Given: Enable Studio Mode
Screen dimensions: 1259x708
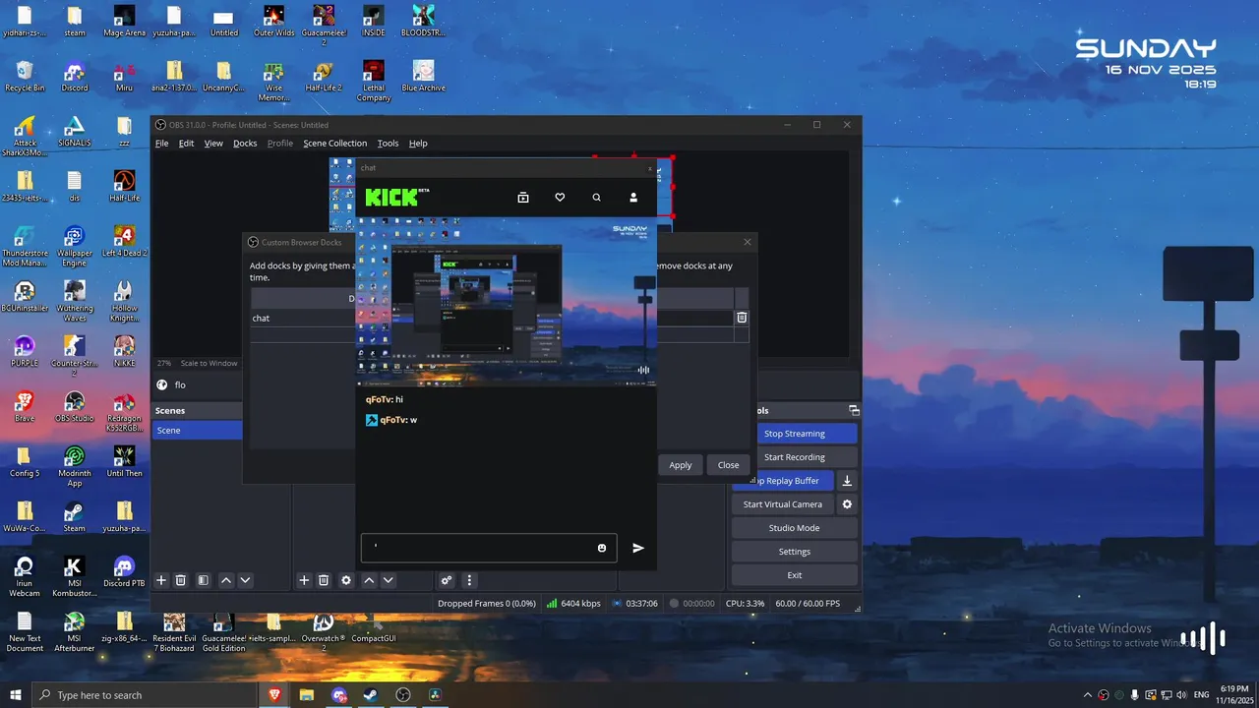Looking at the screenshot, I should tap(795, 528).
